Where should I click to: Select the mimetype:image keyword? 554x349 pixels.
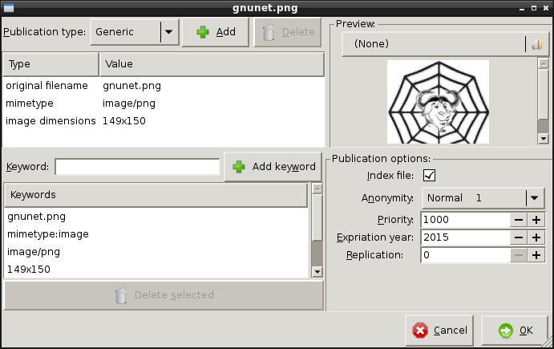click(156, 234)
